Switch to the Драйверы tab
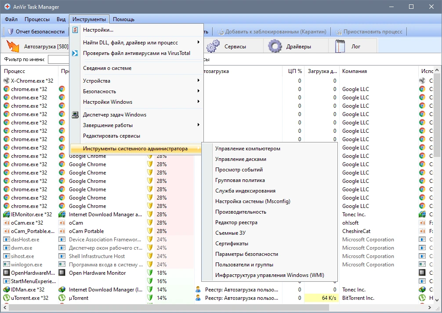 pyautogui.click(x=296, y=47)
